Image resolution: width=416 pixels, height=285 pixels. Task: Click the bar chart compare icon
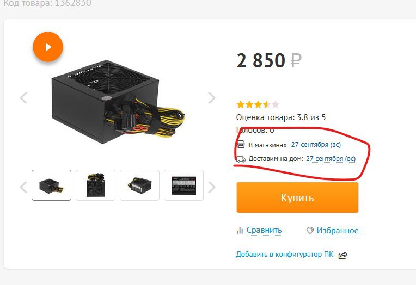coord(240,230)
